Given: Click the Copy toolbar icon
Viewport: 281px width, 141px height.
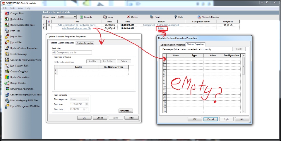Looking at the screenshot, I should click(105, 17).
